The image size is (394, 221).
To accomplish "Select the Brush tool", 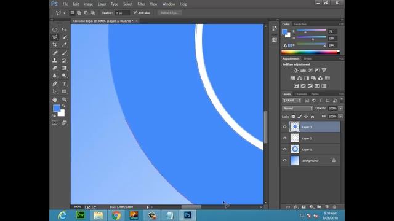I will pos(64,53).
